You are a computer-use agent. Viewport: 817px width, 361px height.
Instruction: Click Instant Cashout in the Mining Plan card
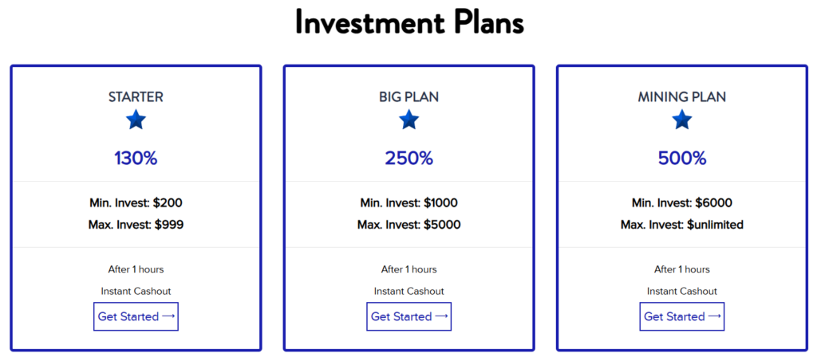(681, 291)
